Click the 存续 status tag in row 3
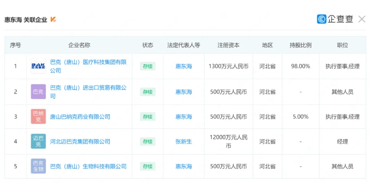371x183 pixels. click(x=148, y=117)
